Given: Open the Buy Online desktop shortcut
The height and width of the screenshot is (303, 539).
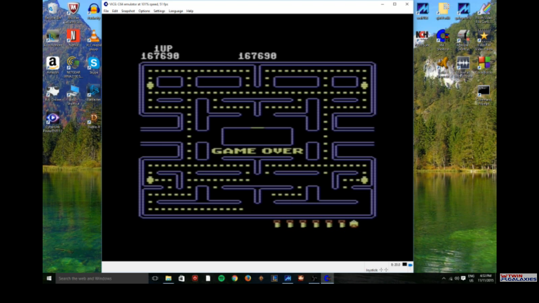Looking at the screenshot, I should tap(53, 92).
